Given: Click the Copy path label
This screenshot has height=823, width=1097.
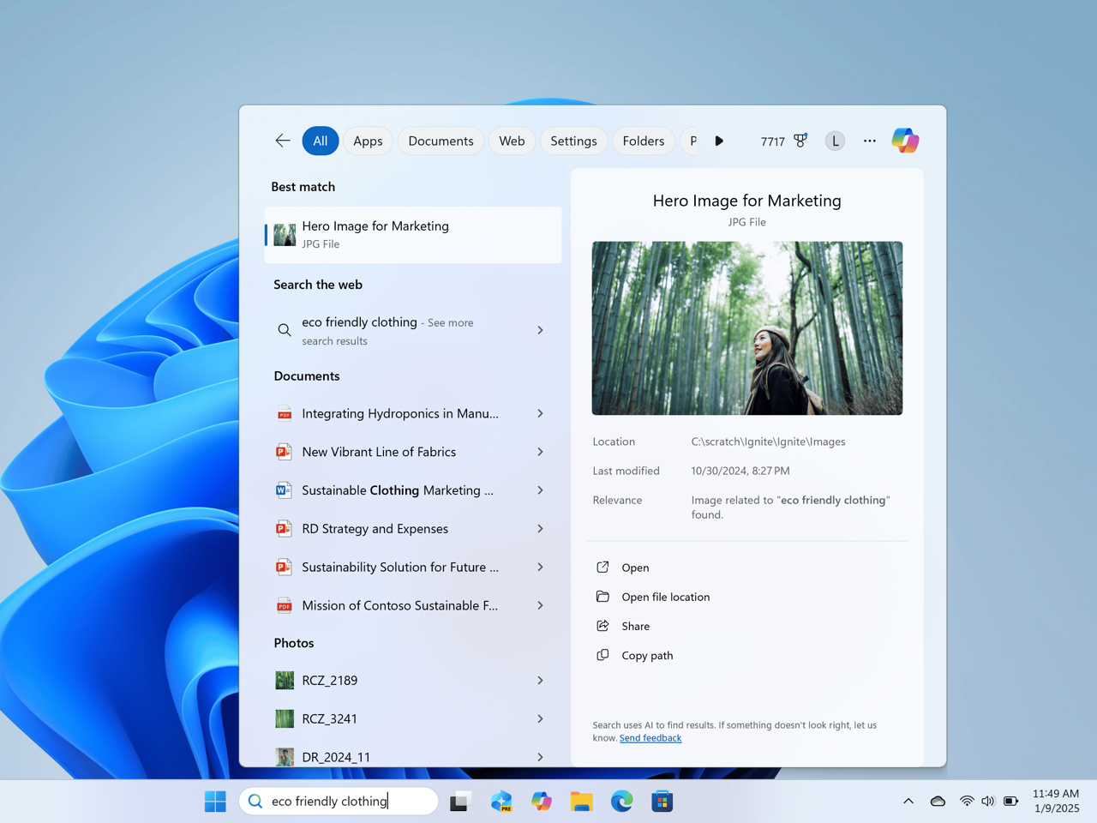Looking at the screenshot, I should tap(647, 656).
